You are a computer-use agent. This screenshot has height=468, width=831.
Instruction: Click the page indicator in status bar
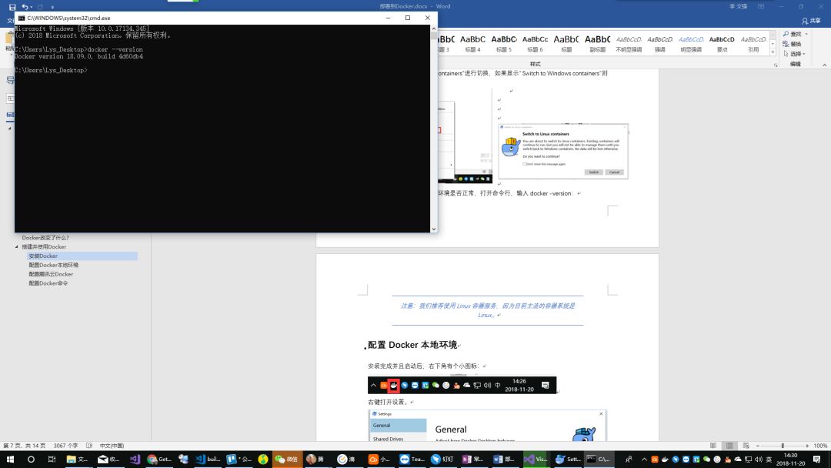coord(25,446)
